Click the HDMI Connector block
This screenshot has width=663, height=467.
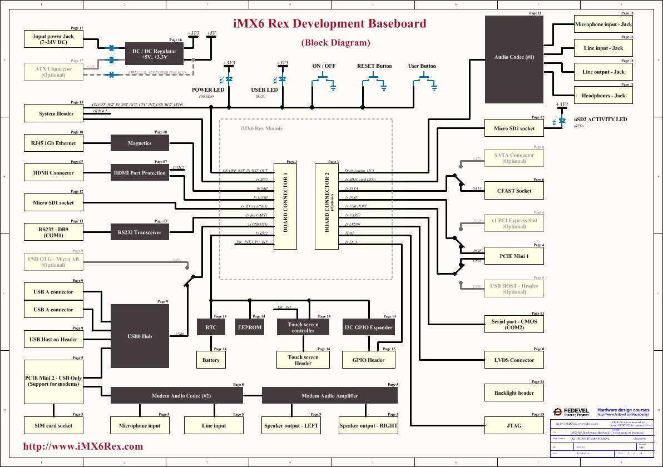pyautogui.click(x=54, y=173)
